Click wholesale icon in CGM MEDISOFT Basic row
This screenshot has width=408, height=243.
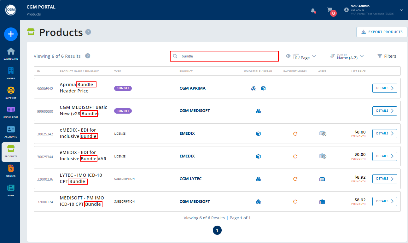[x=258, y=111]
